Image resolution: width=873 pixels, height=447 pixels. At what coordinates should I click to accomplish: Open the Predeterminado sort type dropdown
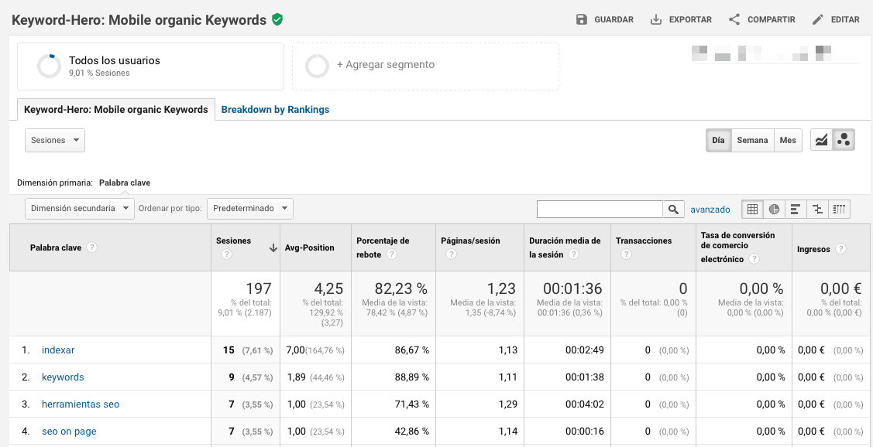[x=250, y=208]
